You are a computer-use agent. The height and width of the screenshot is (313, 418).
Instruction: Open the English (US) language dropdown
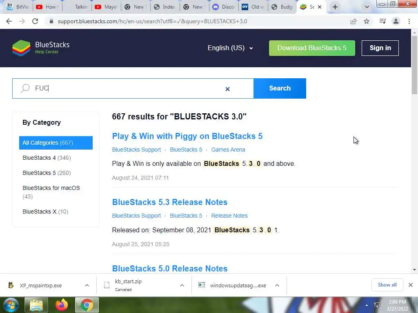pyautogui.click(x=230, y=48)
